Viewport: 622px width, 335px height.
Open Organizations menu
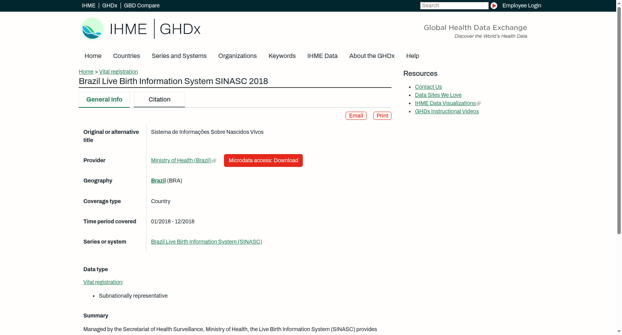238,56
